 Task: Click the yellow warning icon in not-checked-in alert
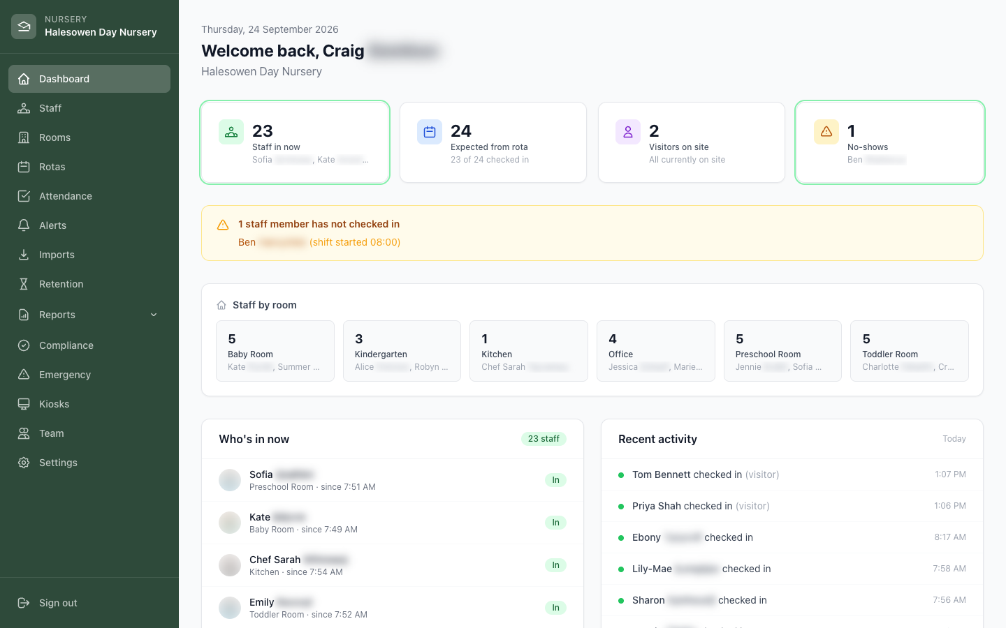(223, 225)
